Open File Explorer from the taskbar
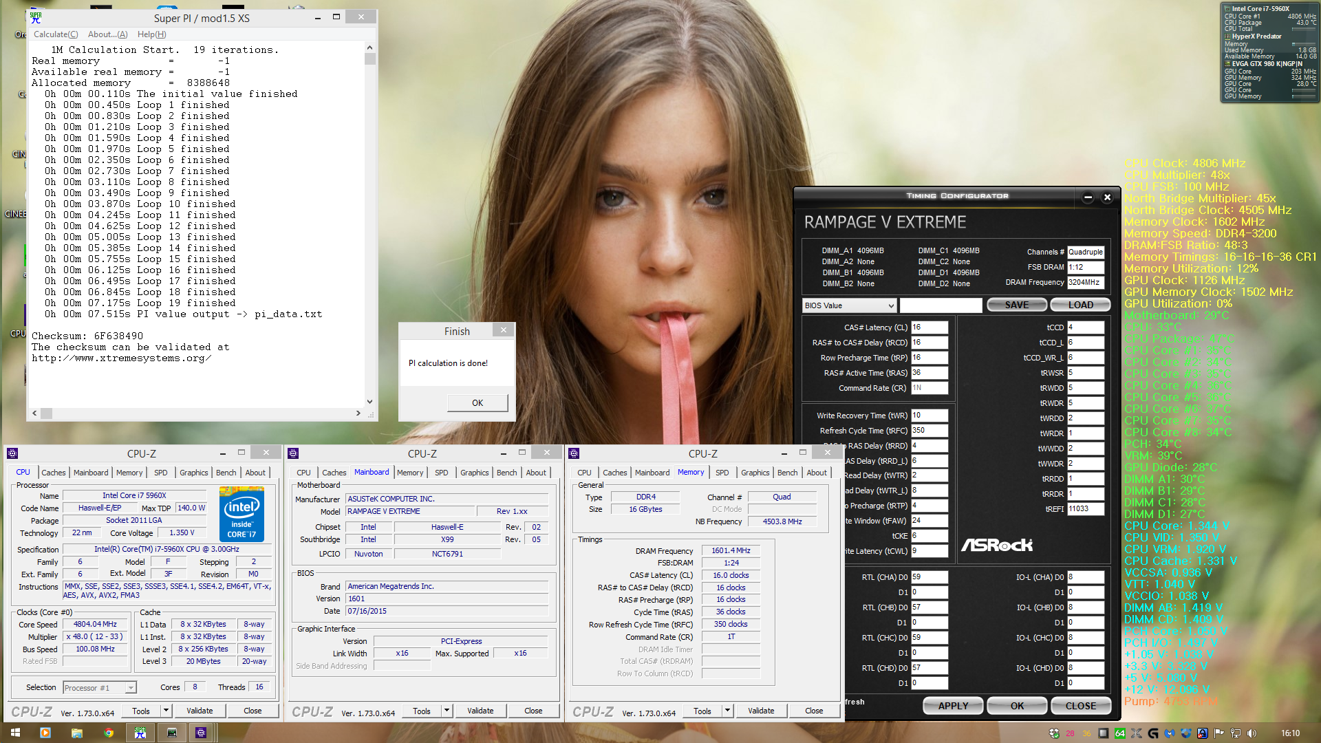 (x=77, y=733)
